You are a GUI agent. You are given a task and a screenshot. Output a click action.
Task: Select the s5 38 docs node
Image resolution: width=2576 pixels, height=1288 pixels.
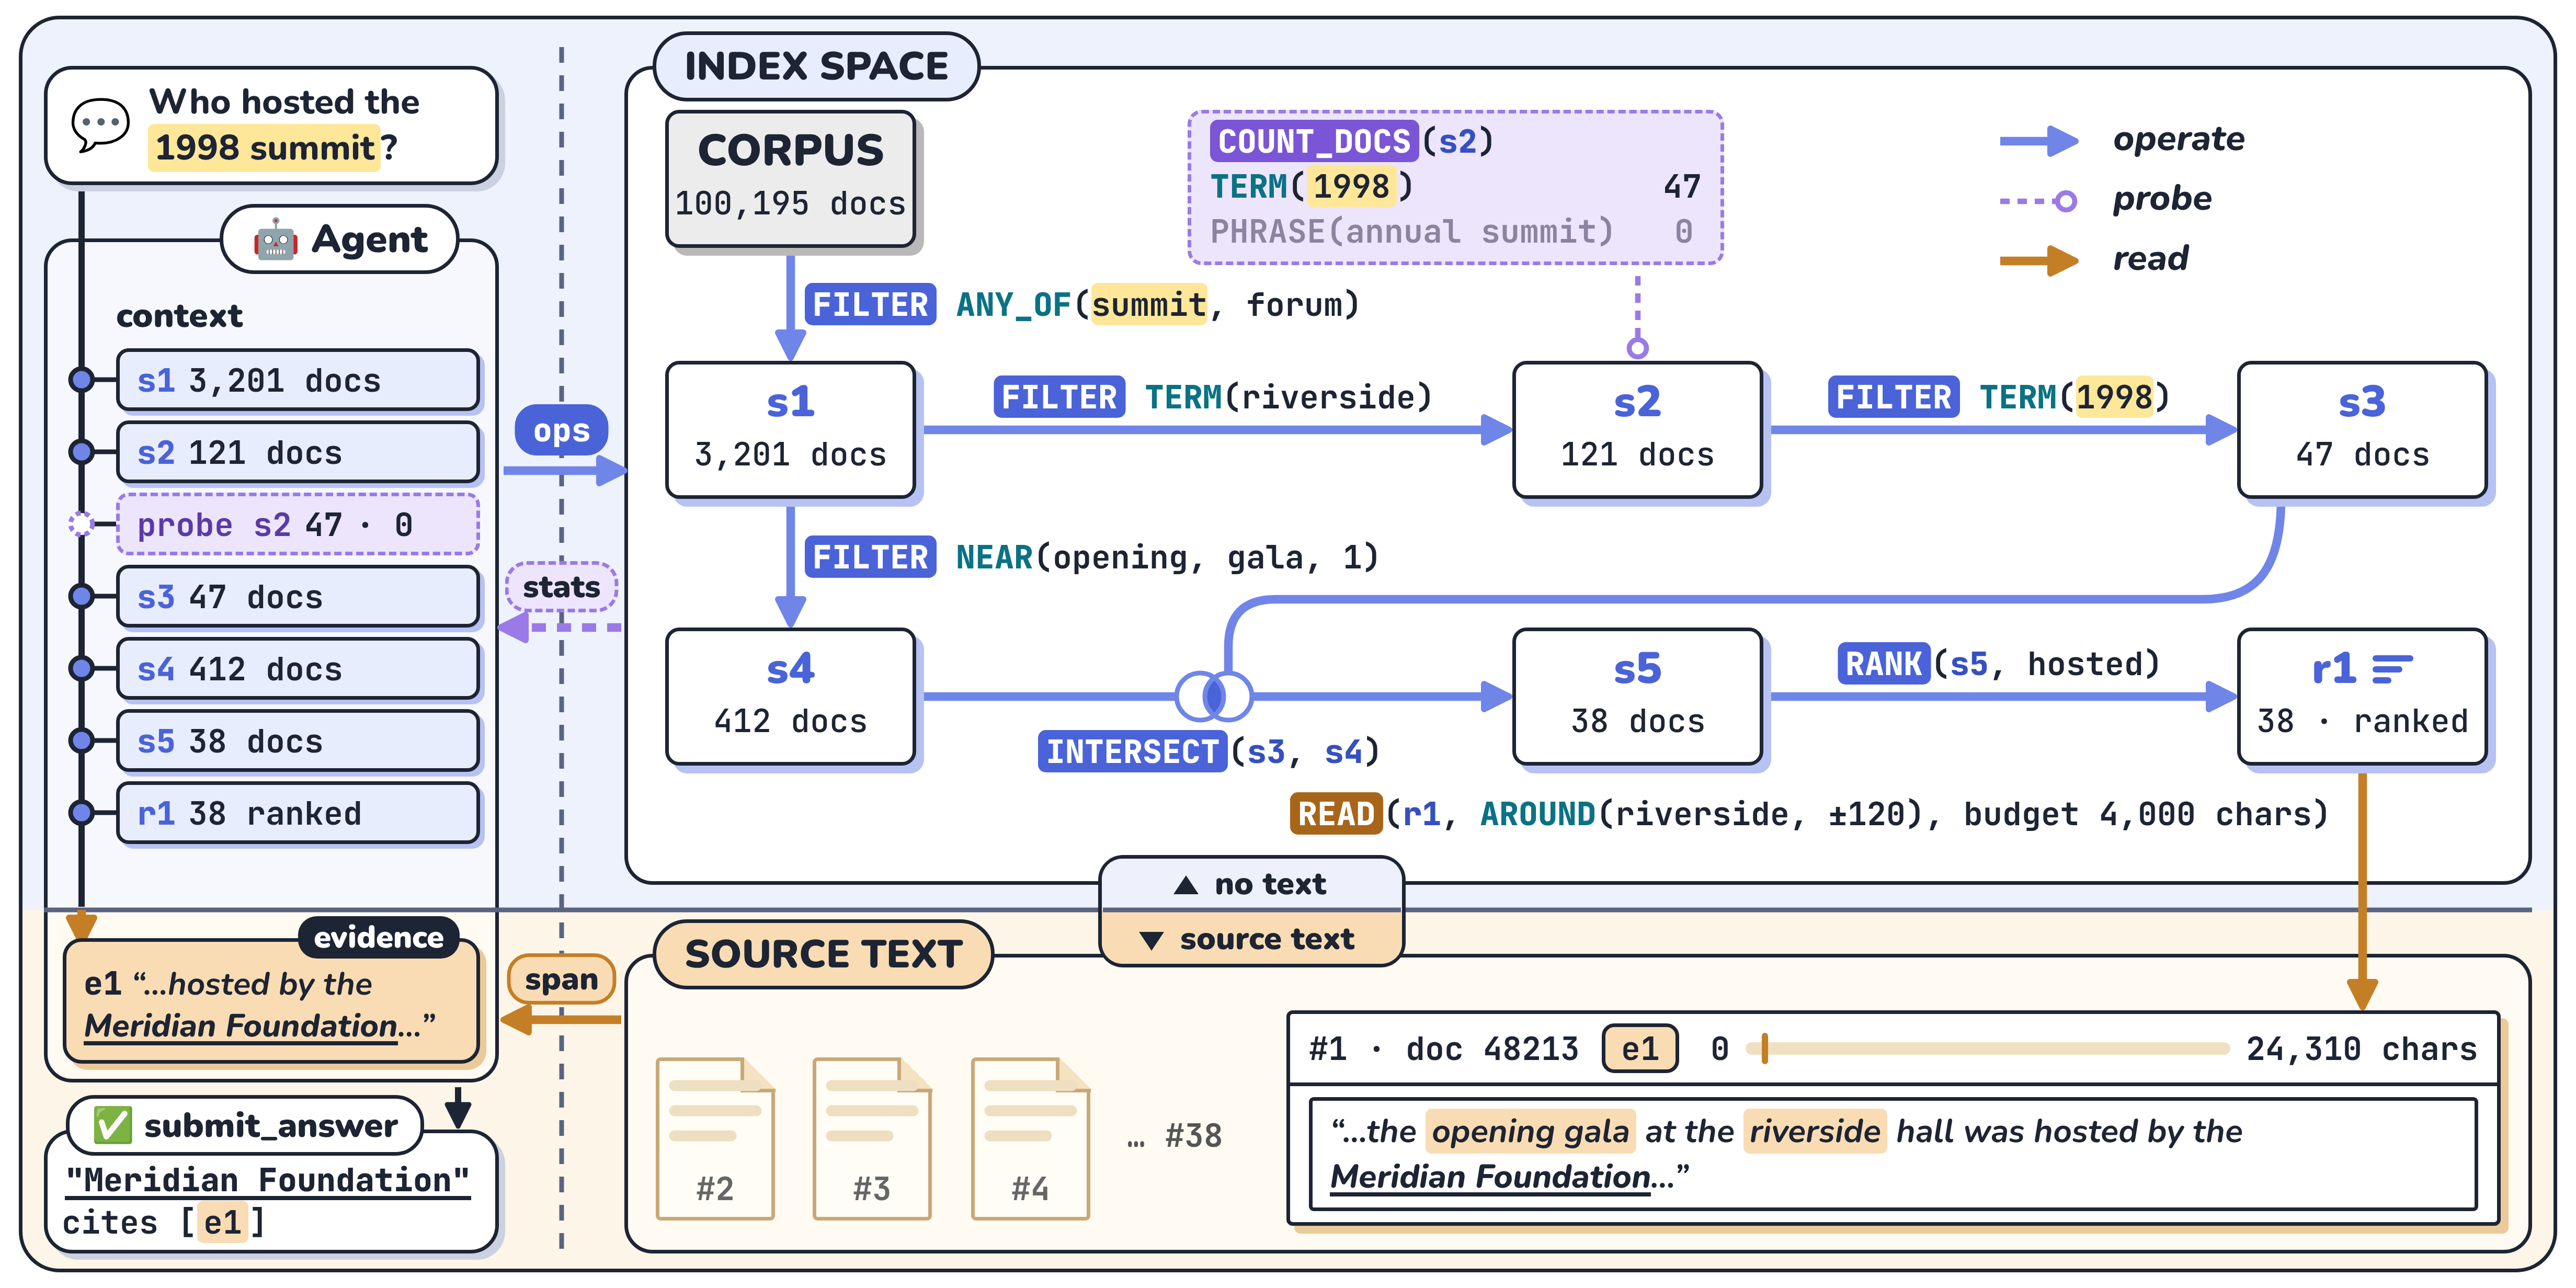1638,697
